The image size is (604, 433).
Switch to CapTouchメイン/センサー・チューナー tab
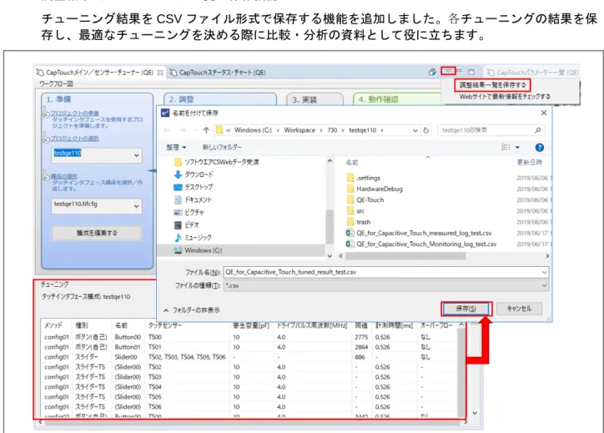[99, 73]
